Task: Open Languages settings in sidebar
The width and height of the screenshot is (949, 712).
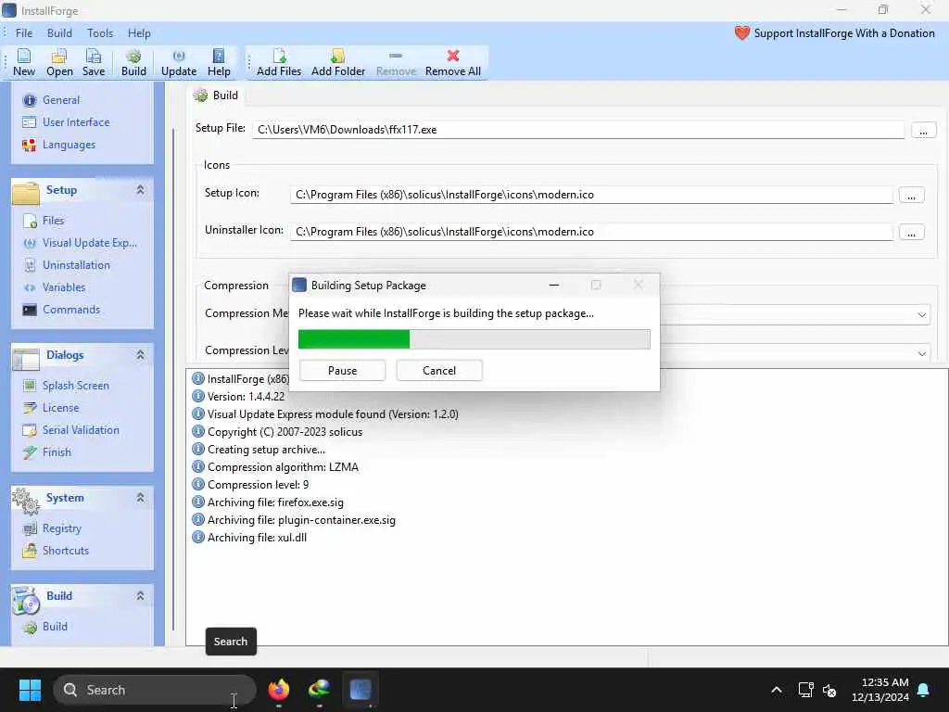Action: tap(58, 145)
